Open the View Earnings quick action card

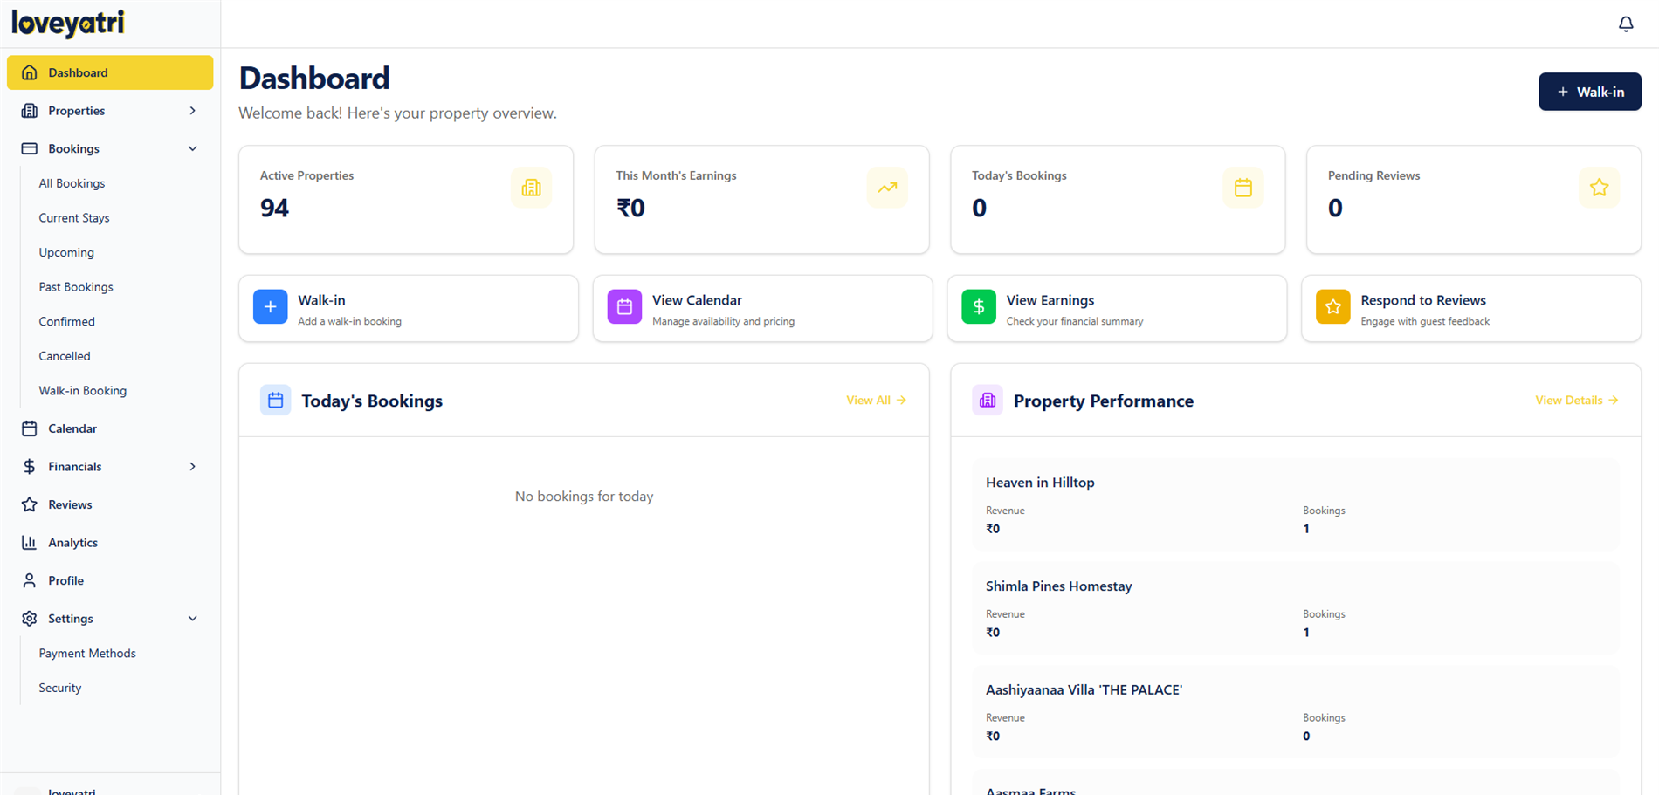point(1117,309)
